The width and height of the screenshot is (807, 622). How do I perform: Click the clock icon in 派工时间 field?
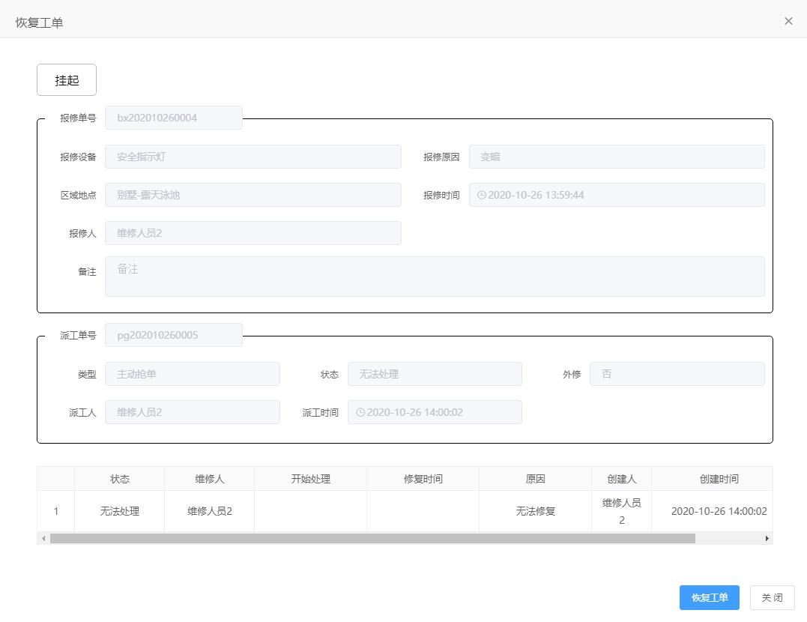point(360,412)
